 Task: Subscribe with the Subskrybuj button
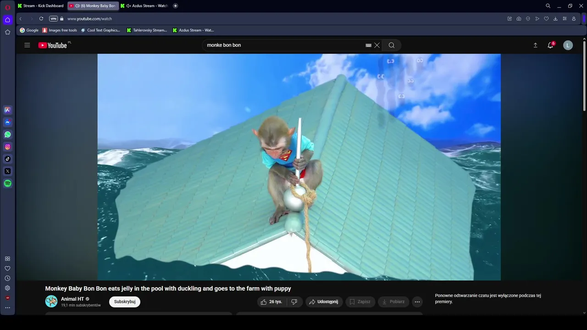click(x=125, y=302)
